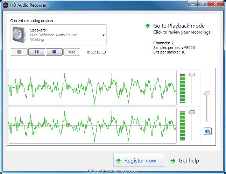Image resolution: width=226 pixels, height=174 pixels.
Task: Click the bottom channel waveform display
Action: click(x=92, y=125)
